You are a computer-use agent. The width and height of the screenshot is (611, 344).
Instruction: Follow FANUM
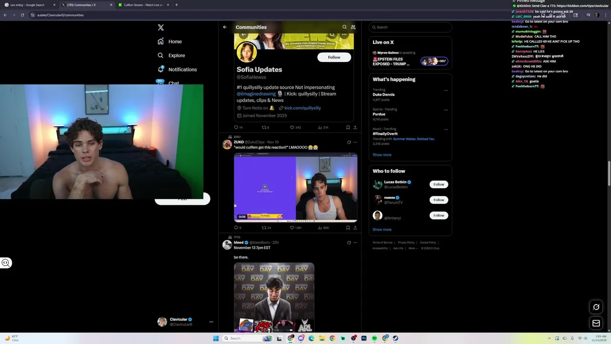(x=439, y=200)
